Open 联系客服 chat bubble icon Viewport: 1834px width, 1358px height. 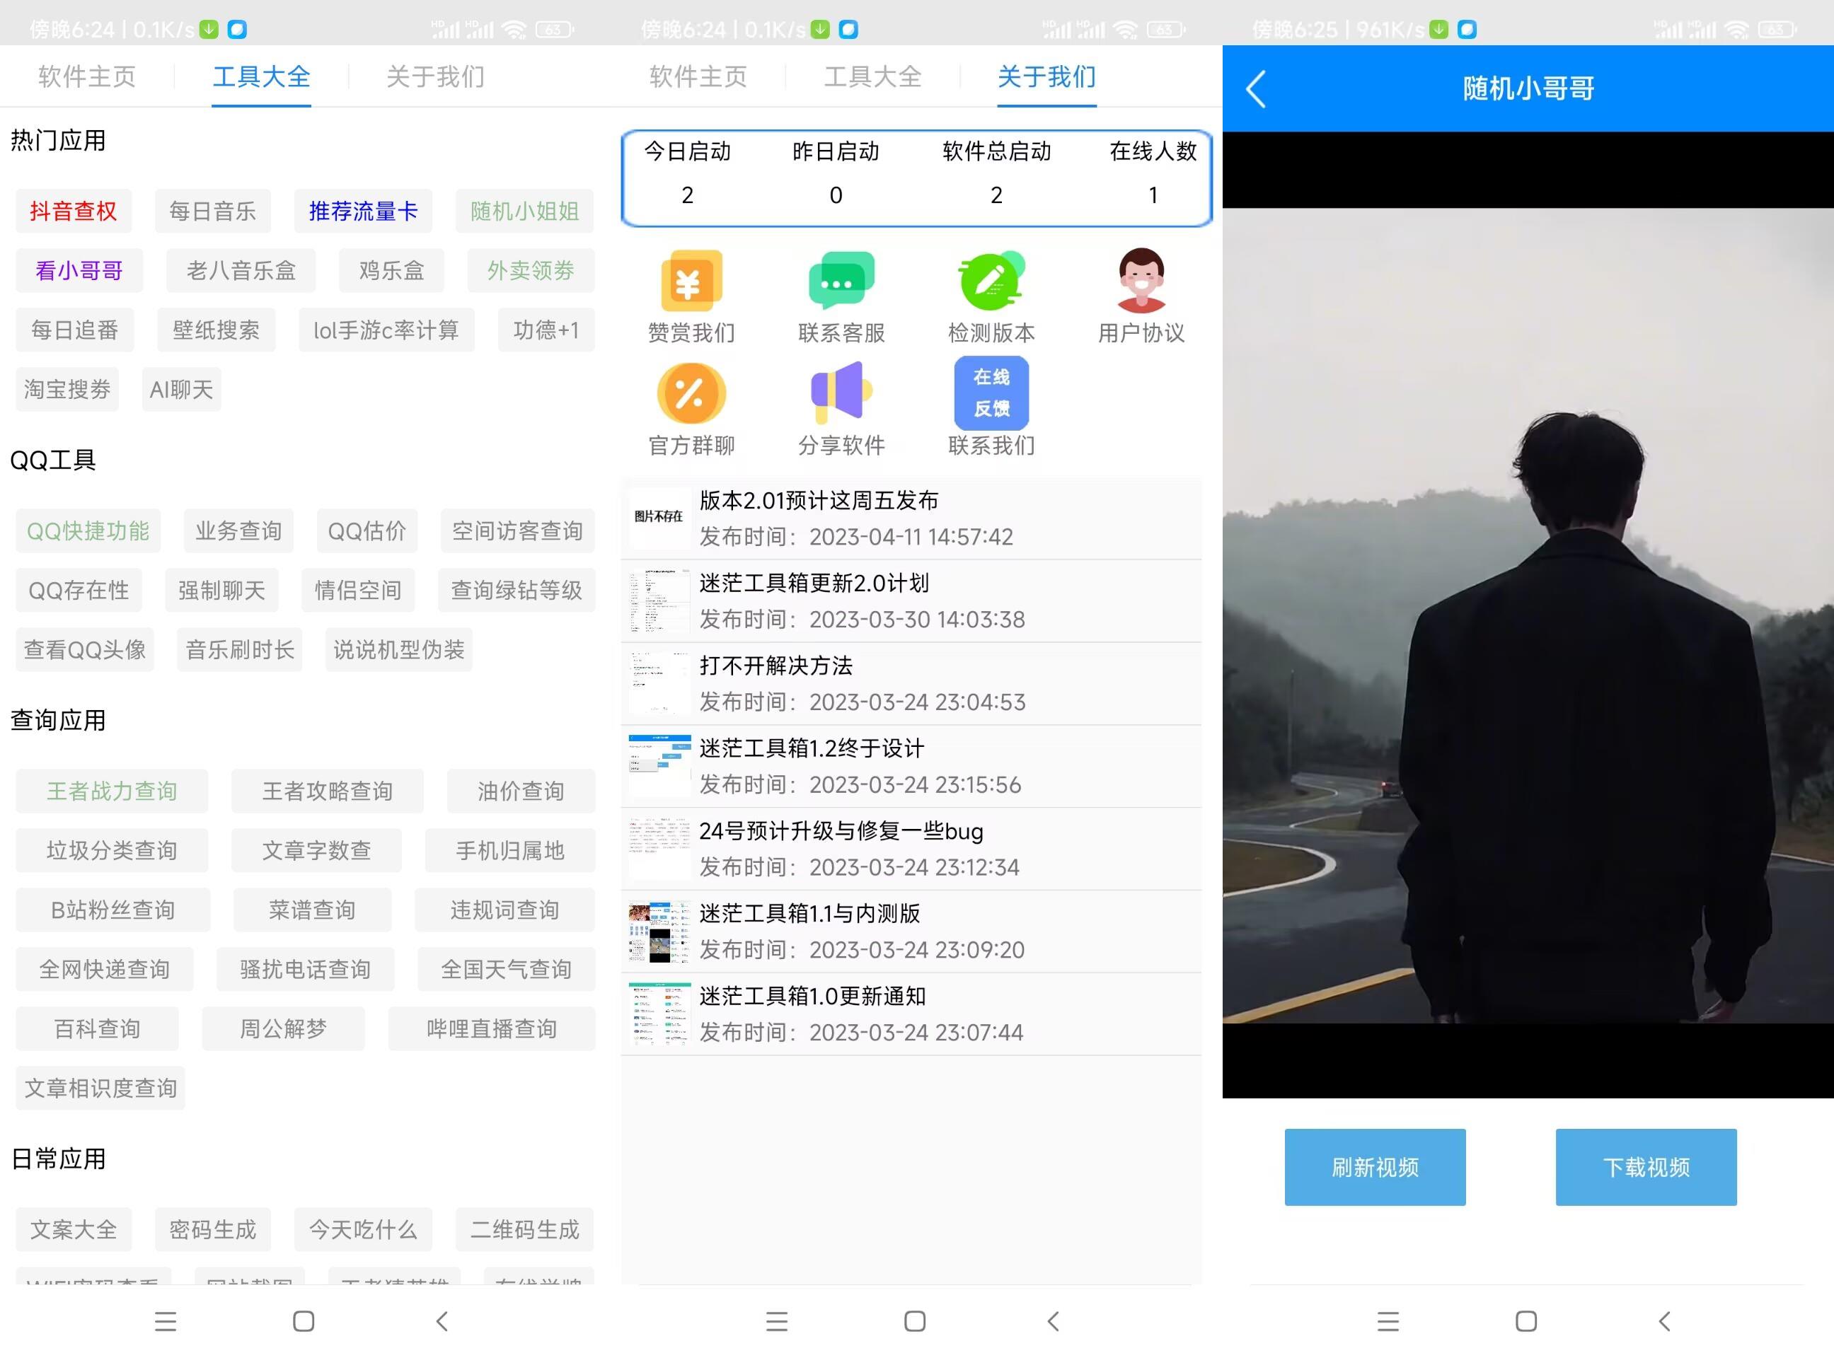841,280
